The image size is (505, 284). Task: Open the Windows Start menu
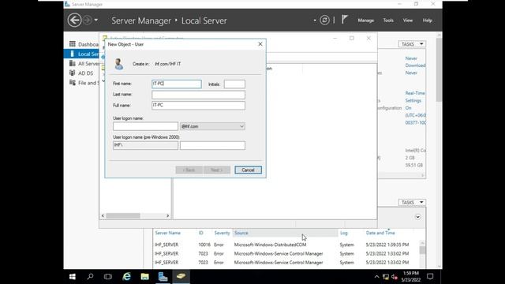pos(73,277)
